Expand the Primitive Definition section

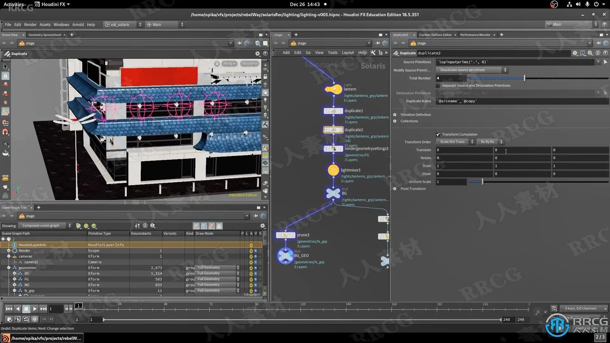[395, 115]
